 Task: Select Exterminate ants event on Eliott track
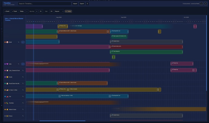click(146, 47)
